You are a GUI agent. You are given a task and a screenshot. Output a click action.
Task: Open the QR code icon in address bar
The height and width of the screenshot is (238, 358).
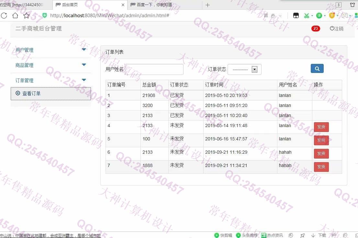tap(266, 16)
